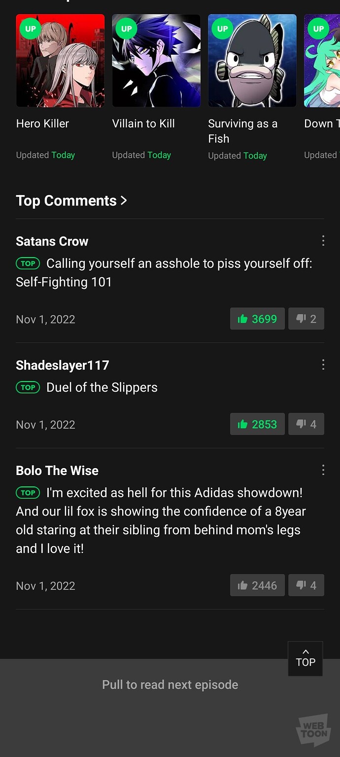Screen dimensions: 340x757
Task: Tap the UP badge on Hero Killer
Action: tap(31, 29)
